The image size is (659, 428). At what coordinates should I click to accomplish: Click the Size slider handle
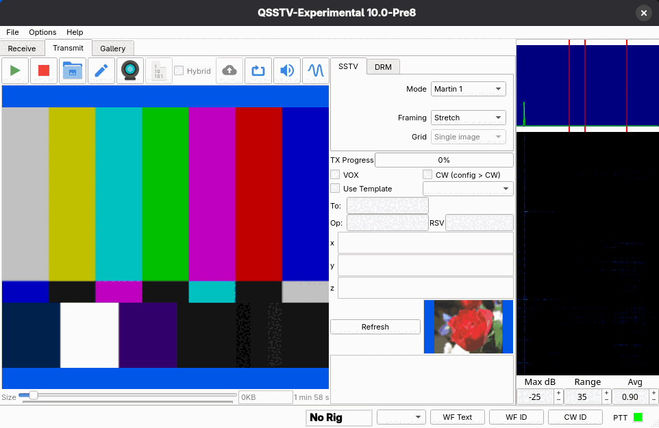(x=33, y=395)
